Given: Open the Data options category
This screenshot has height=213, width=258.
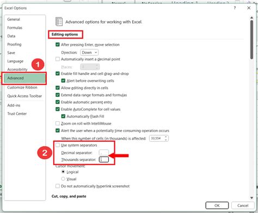Looking at the screenshot, I should pos(11,36).
